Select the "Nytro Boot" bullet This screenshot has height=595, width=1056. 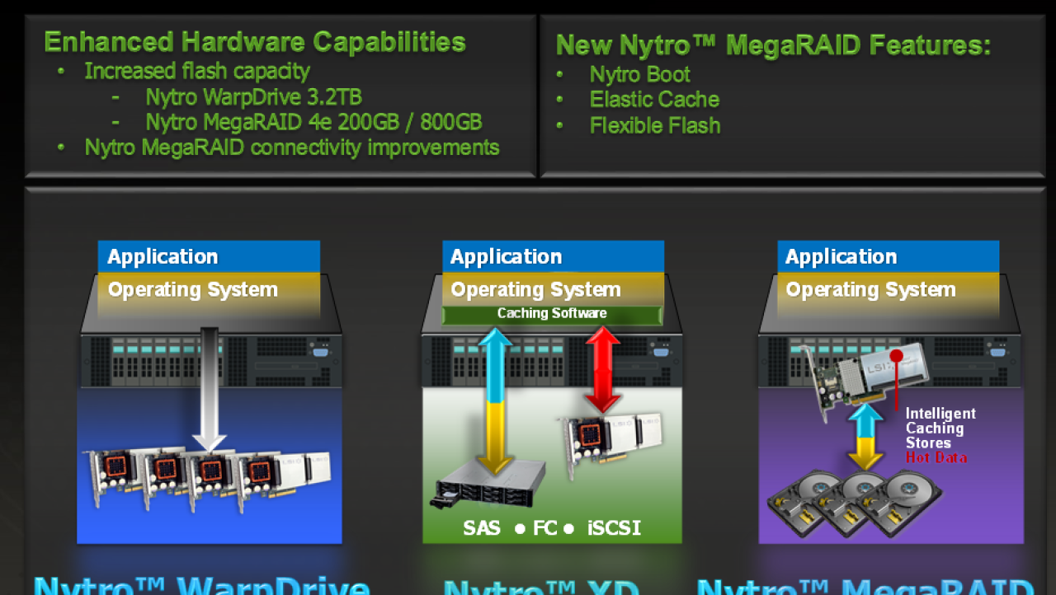639,74
